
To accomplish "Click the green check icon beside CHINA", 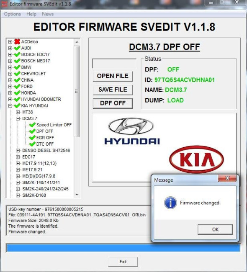I will (17, 80).
